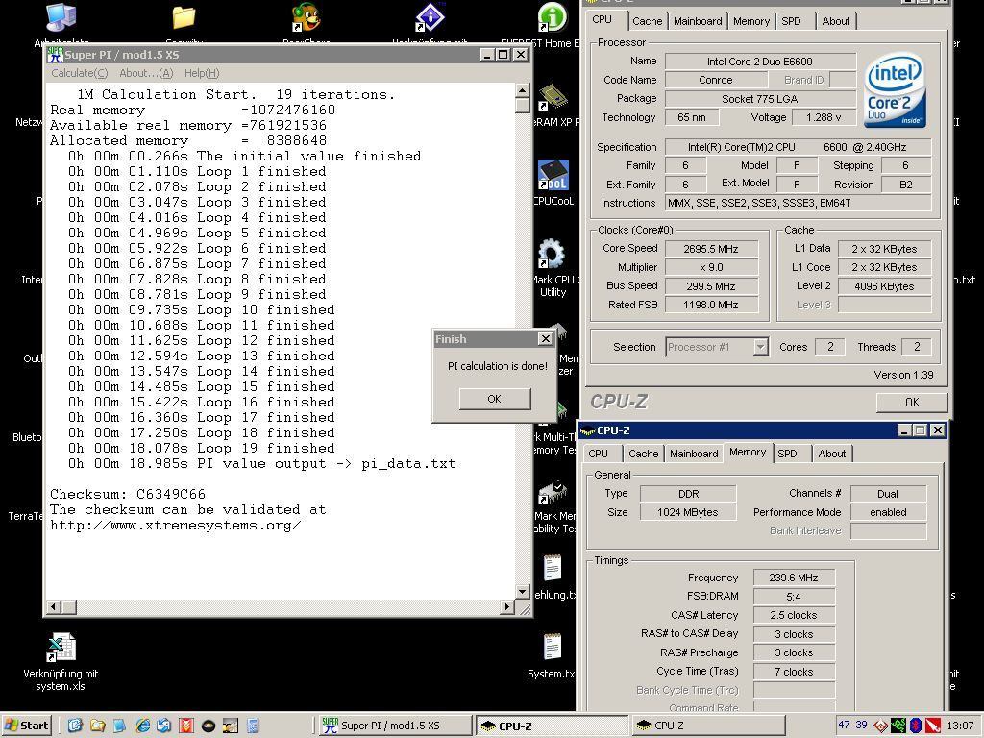
Task: Open the System.txt notepad file icon
Action: coord(553,647)
